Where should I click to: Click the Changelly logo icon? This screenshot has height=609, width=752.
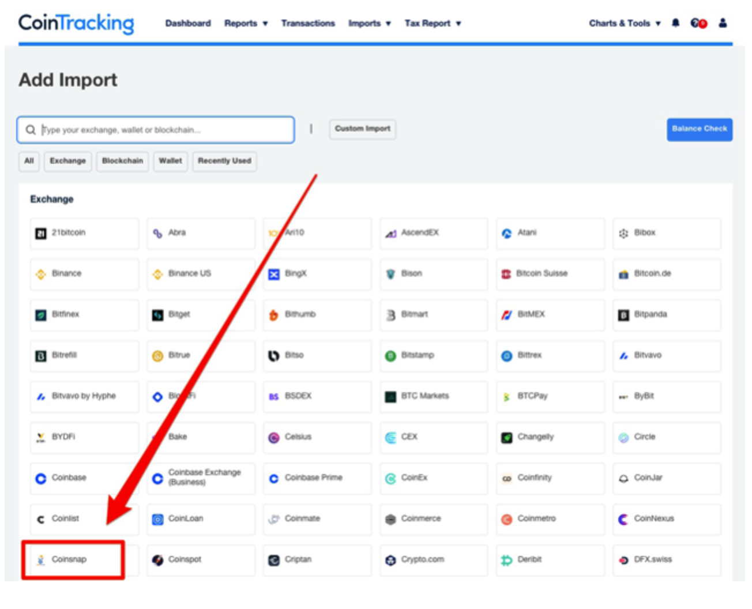tap(506, 438)
